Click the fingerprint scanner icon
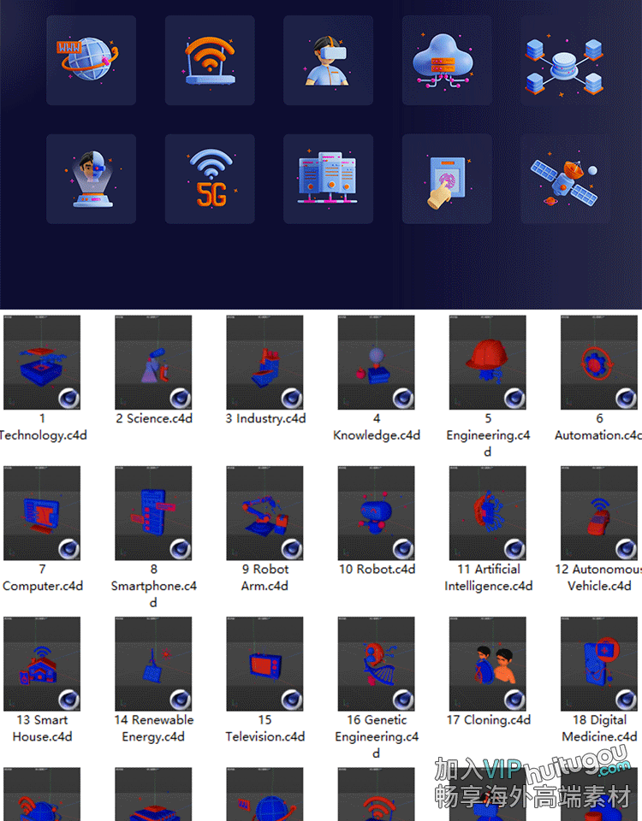This screenshot has width=642, height=821. pos(447,179)
